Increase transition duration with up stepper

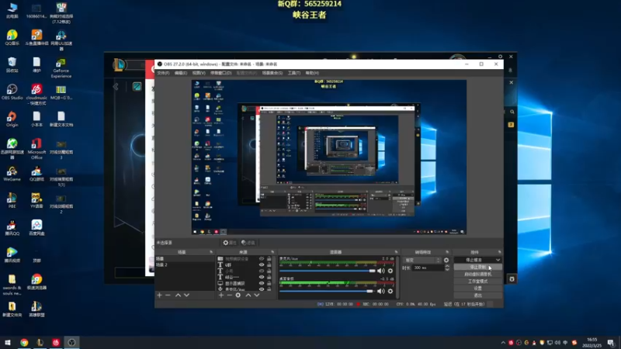point(447,266)
